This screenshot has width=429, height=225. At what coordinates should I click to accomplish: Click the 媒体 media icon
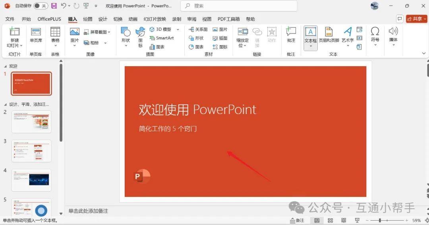[x=393, y=31]
